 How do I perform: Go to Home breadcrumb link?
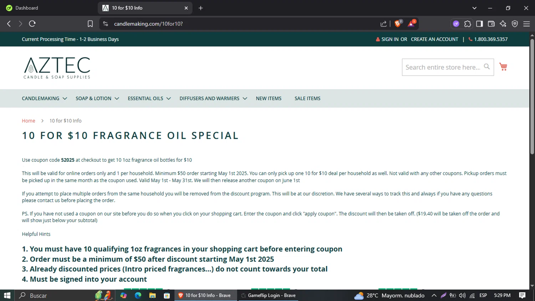tap(29, 121)
